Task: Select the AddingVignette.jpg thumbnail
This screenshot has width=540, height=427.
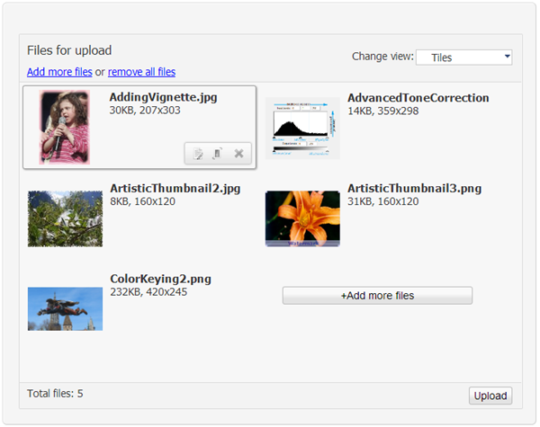Action: click(x=65, y=127)
